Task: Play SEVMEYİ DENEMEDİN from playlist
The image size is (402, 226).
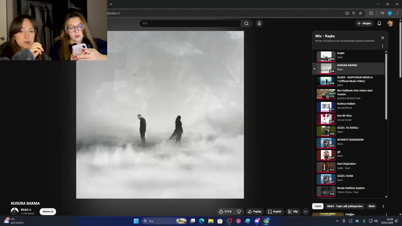Action: tap(349, 143)
